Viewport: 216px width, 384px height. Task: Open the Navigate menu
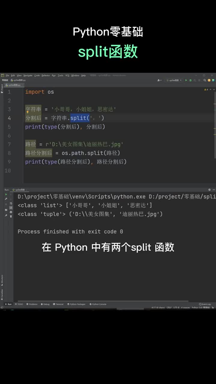click(x=28, y=76)
